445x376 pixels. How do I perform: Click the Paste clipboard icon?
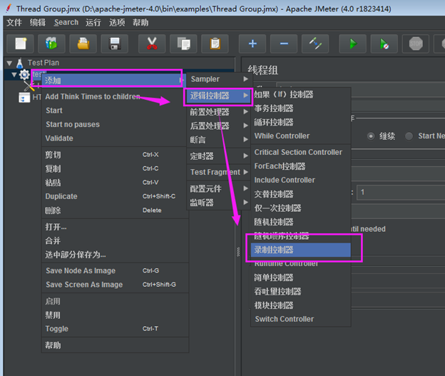215,44
